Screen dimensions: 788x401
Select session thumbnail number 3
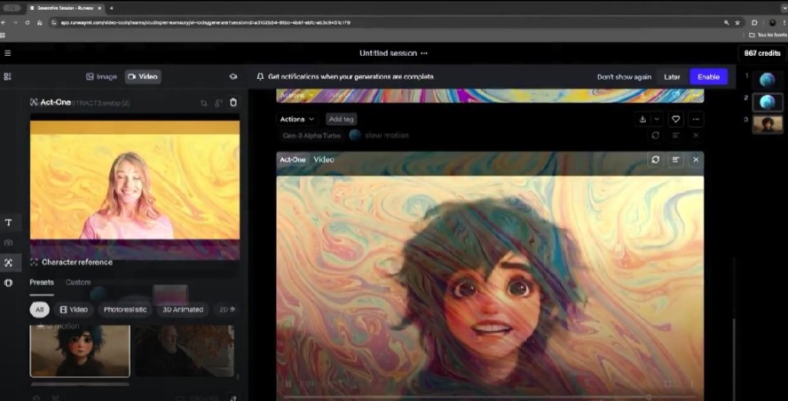point(767,124)
